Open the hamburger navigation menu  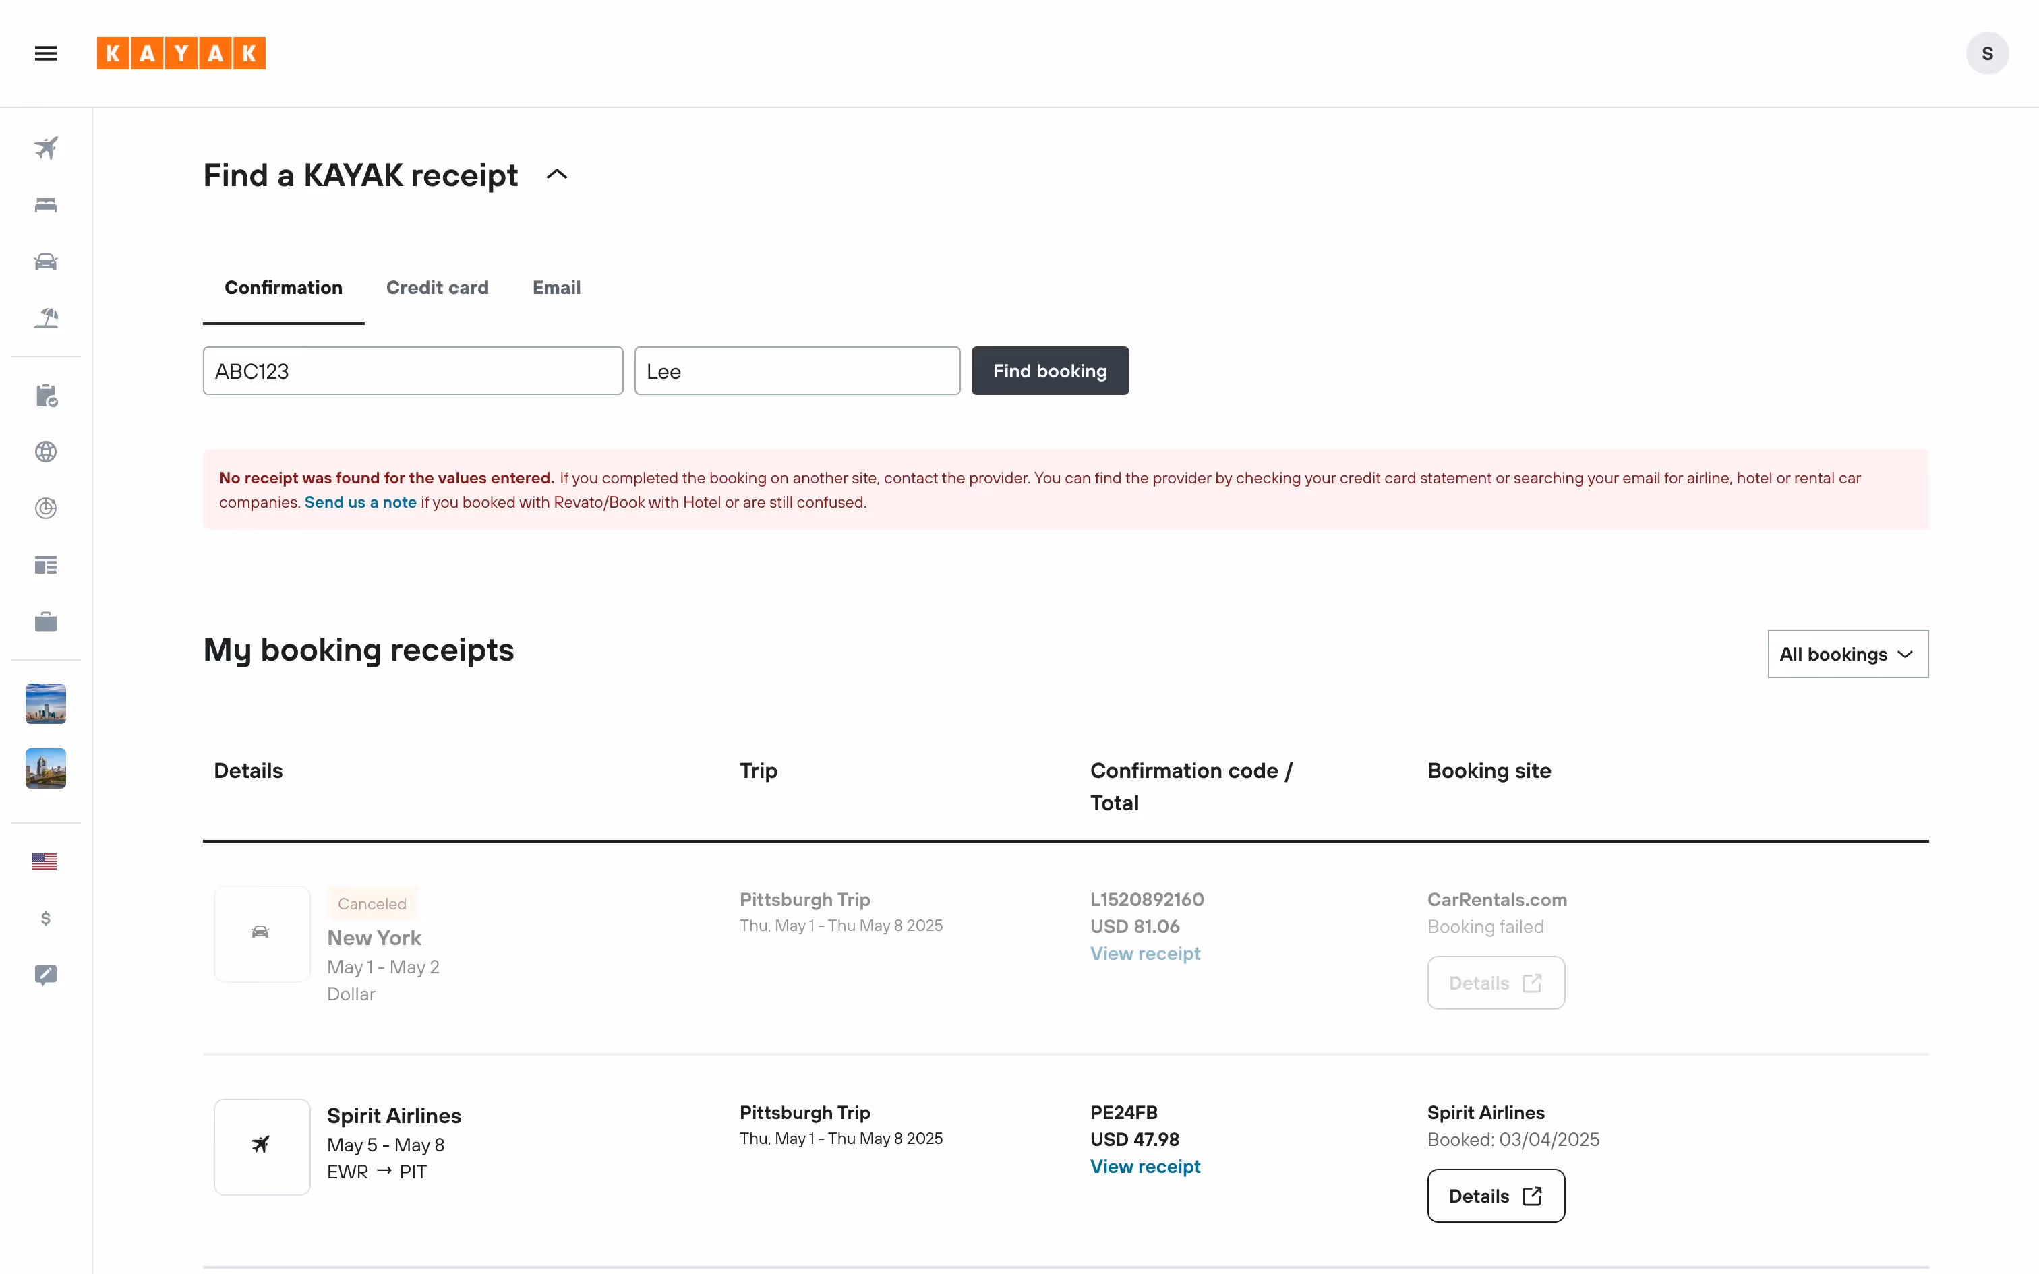45,53
